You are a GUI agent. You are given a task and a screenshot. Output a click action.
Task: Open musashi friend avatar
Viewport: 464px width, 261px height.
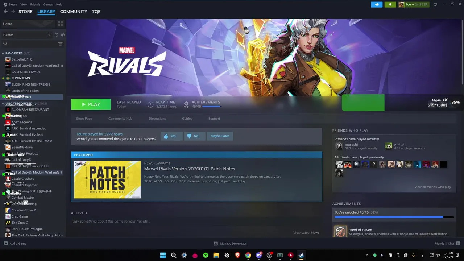pos(339,146)
